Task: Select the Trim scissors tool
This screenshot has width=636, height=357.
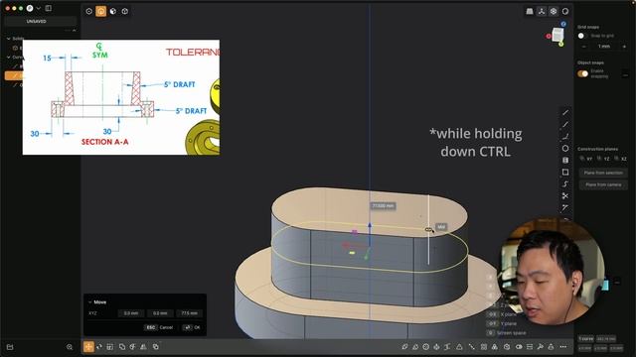Action: [565, 196]
